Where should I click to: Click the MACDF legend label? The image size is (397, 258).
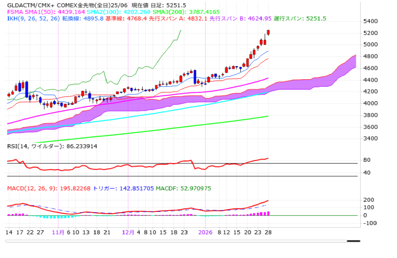(x=165, y=188)
